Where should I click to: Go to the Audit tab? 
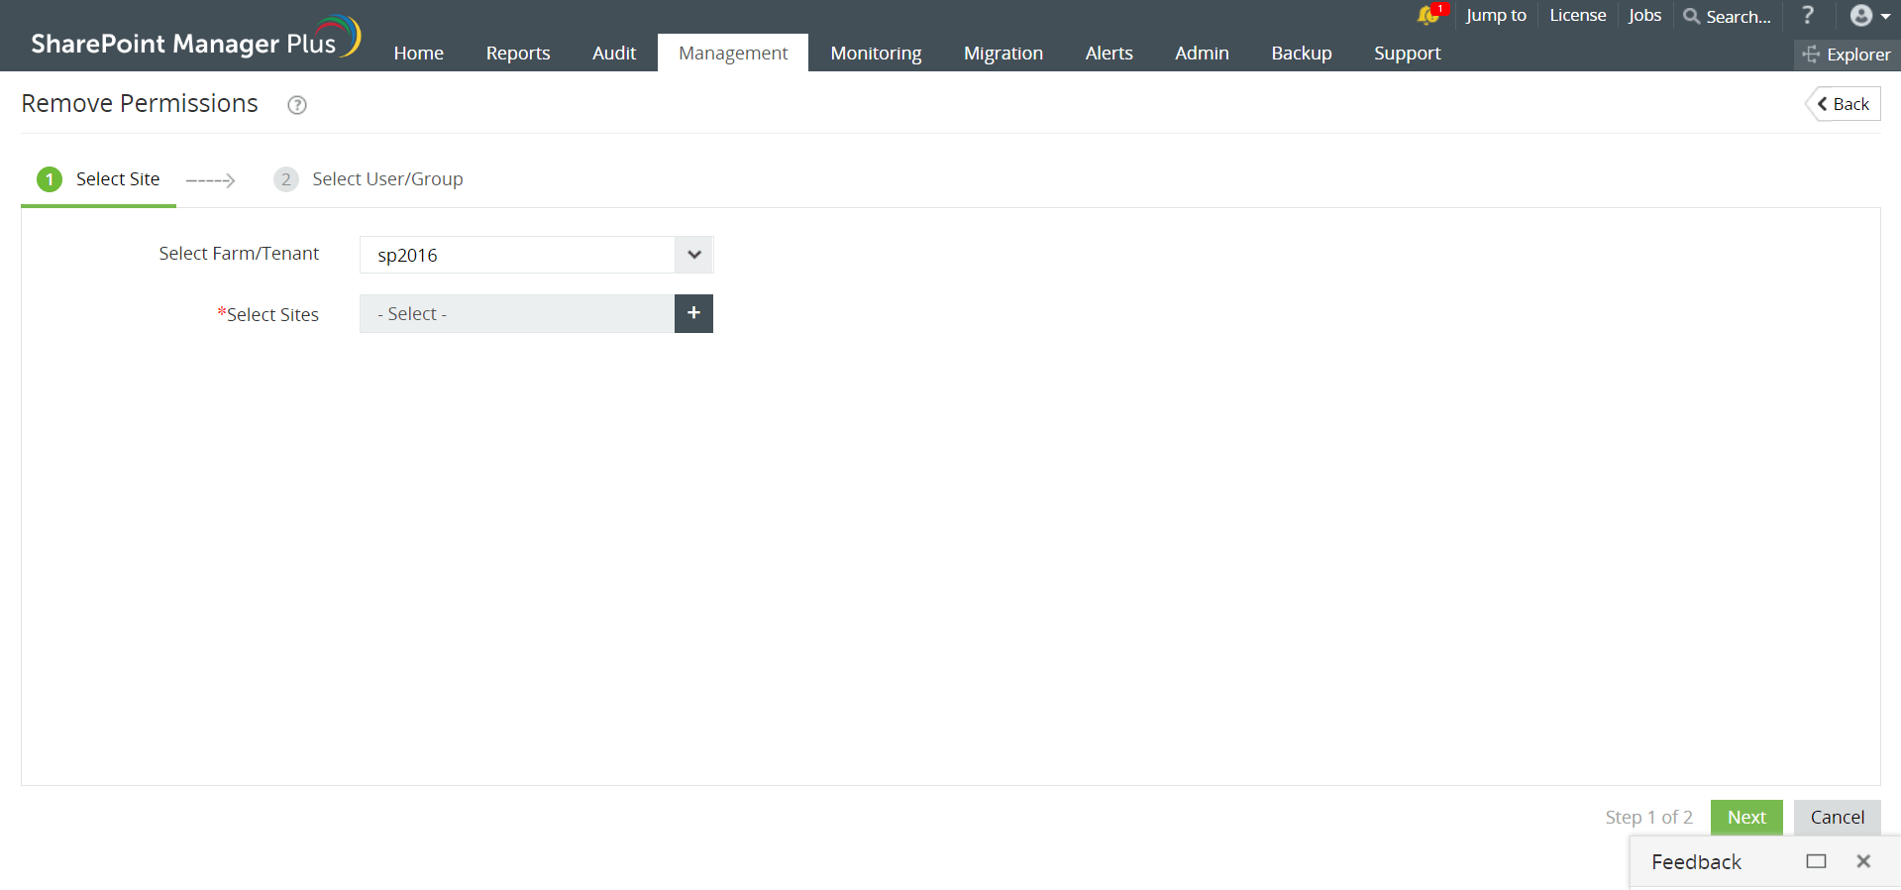[x=614, y=53]
